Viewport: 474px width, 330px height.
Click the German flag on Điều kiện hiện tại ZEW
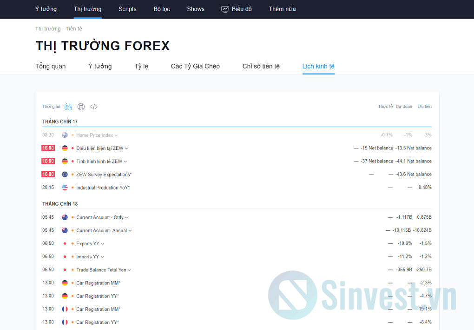tap(65, 148)
